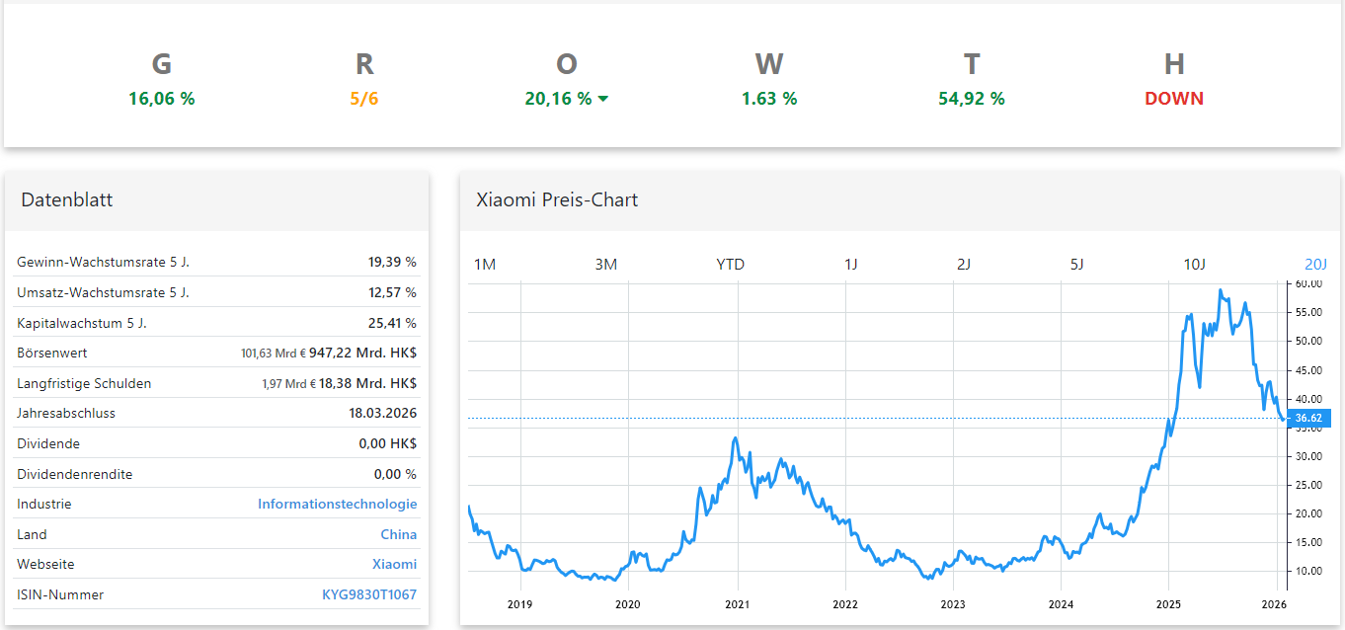Switch chart to 2J range
1345x630 pixels.
click(964, 265)
